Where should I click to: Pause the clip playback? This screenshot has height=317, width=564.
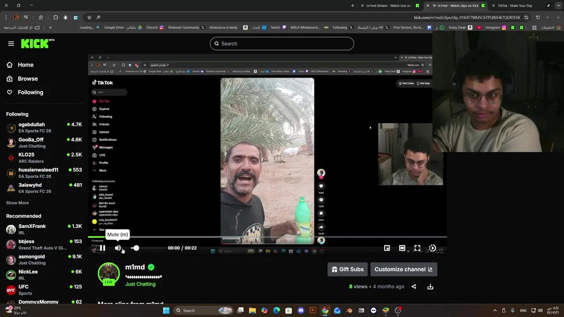[102, 248]
